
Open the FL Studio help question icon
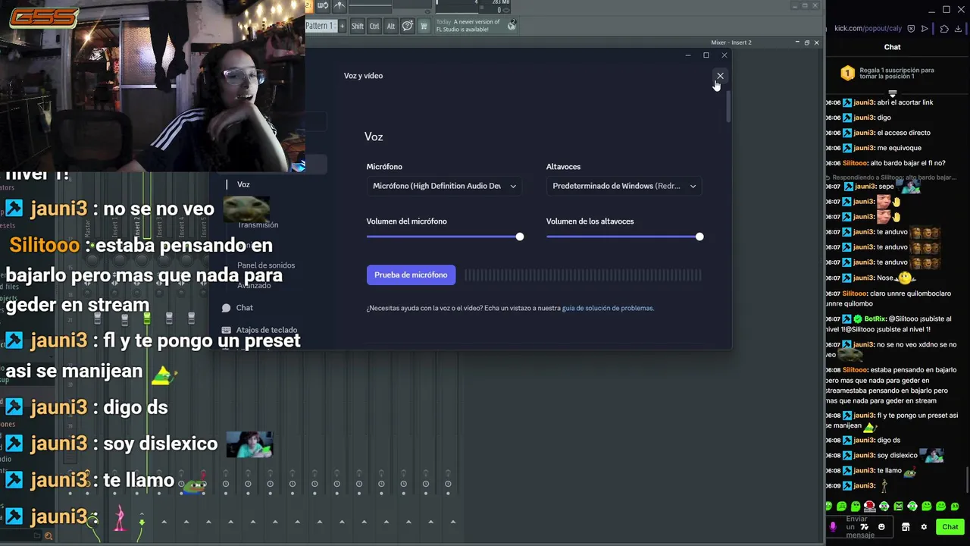point(408,26)
